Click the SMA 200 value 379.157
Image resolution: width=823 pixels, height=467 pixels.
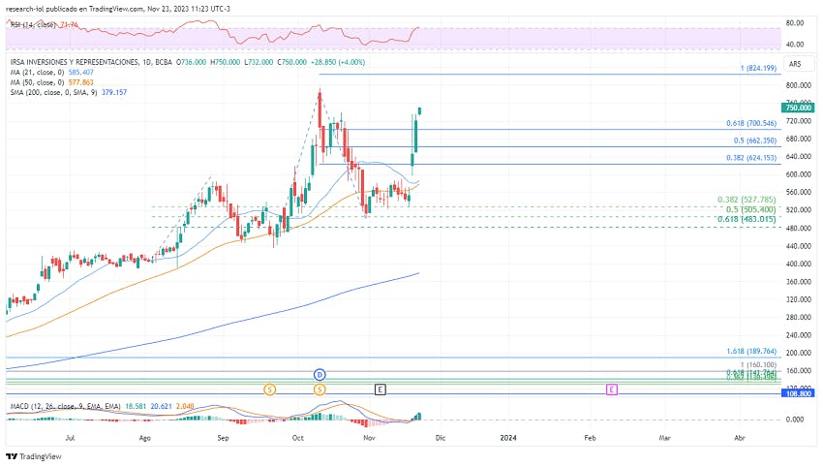(x=114, y=92)
